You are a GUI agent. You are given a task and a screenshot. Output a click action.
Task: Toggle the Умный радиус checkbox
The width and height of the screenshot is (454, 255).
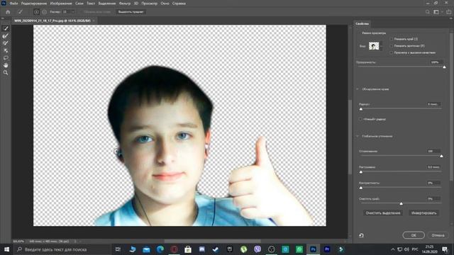[x=360, y=119]
